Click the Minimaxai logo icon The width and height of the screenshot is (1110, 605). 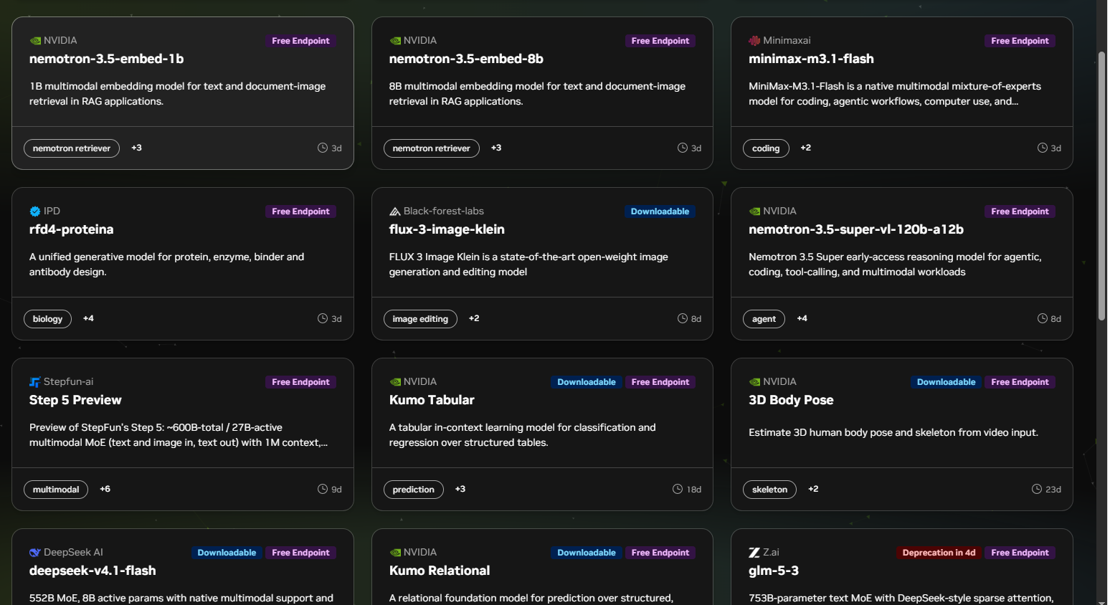[754, 41]
